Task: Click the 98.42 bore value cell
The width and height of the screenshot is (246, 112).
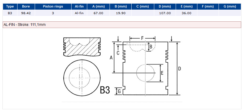Action: tap(26, 13)
